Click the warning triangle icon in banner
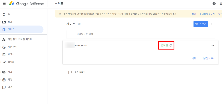 60,14
